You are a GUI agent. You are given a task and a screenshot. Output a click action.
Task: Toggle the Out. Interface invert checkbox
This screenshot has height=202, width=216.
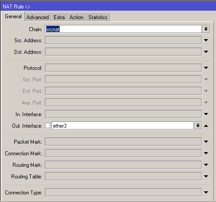pos(48,125)
